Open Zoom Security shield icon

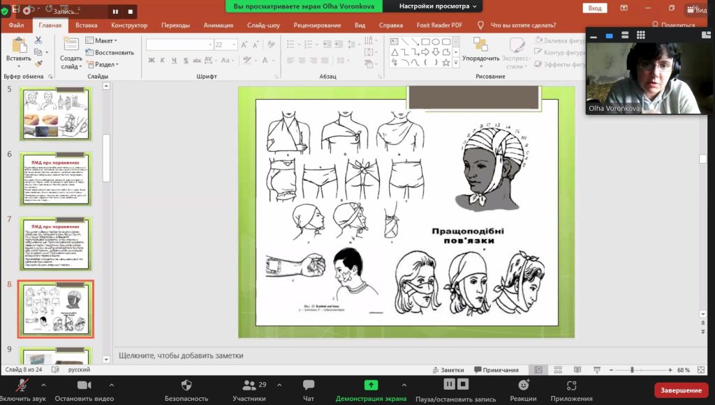[186, 385]
